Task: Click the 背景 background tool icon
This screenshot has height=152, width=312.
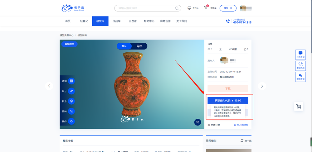Action: click(71, 81)
